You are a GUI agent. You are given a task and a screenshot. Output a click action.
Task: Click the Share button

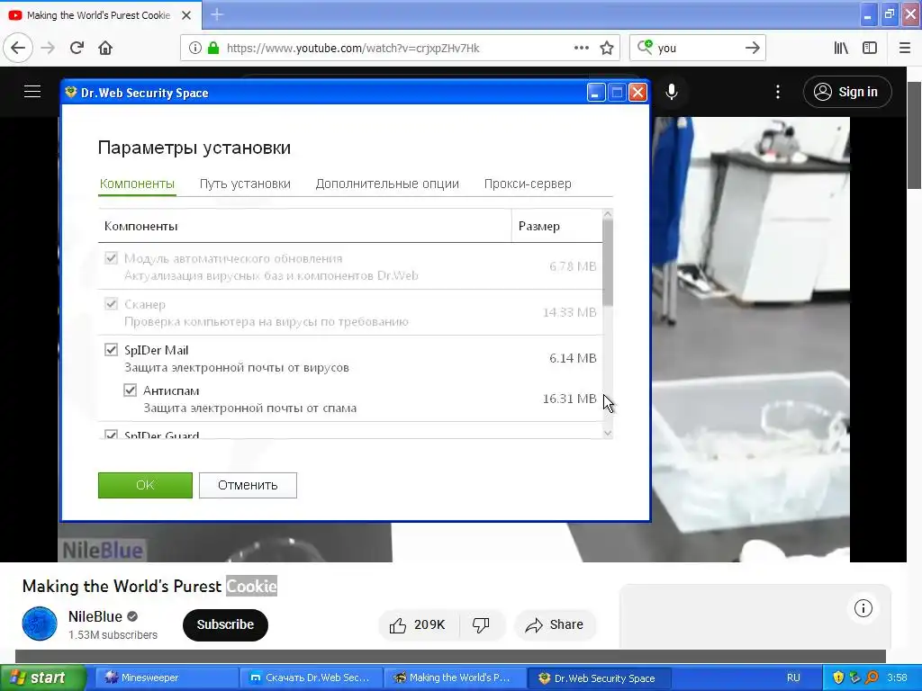555,624
